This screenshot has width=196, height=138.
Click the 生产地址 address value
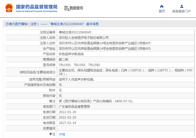[105, 49]
